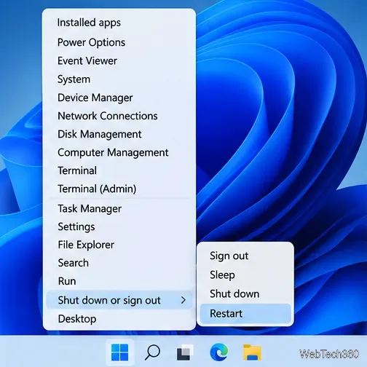
Task: Select Search menu entry
Action: (x=119, y=263)
